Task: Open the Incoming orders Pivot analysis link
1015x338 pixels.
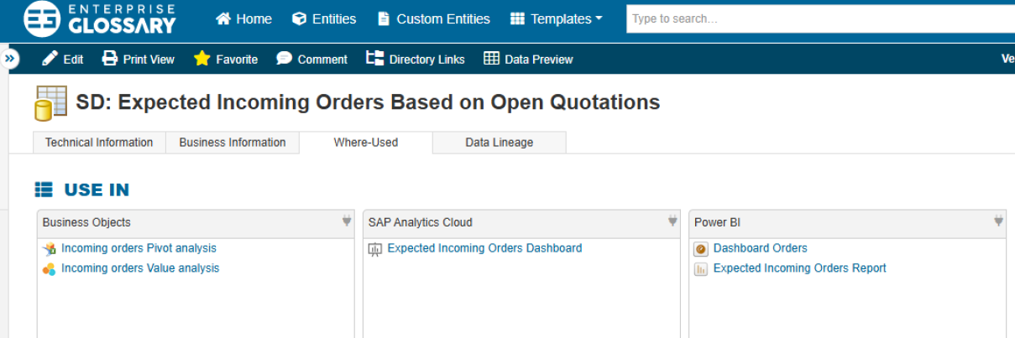Action: coord(139,248)
